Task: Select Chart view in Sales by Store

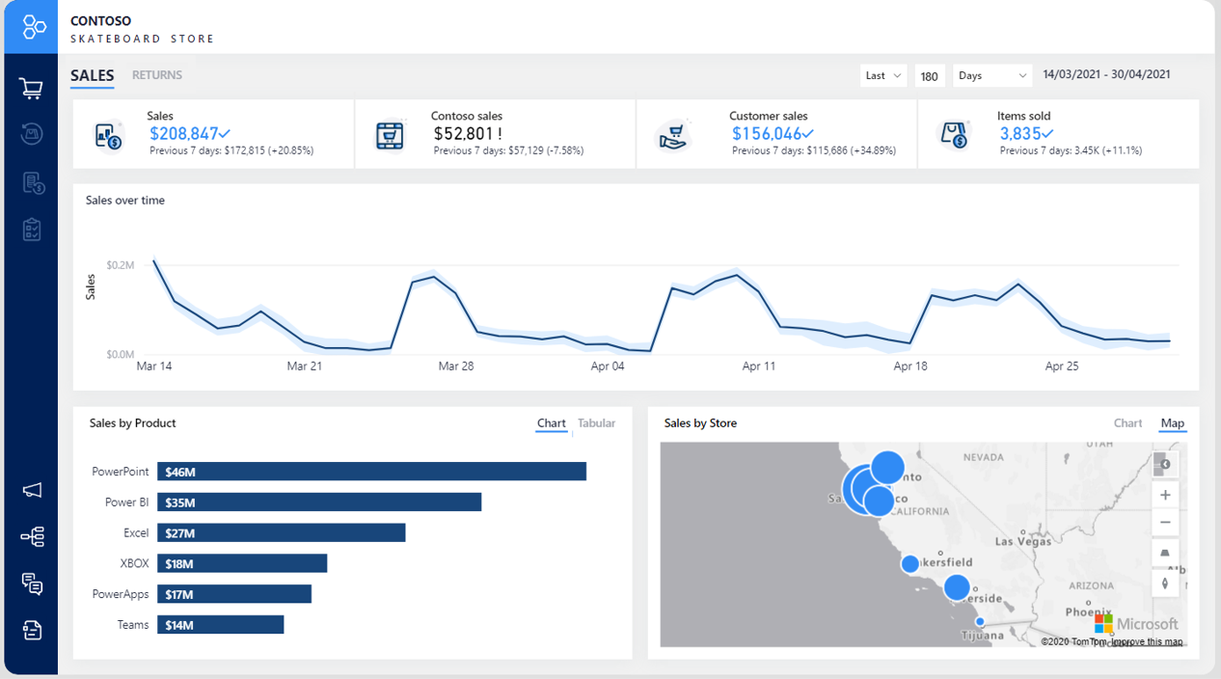Action: (1128, 423)
